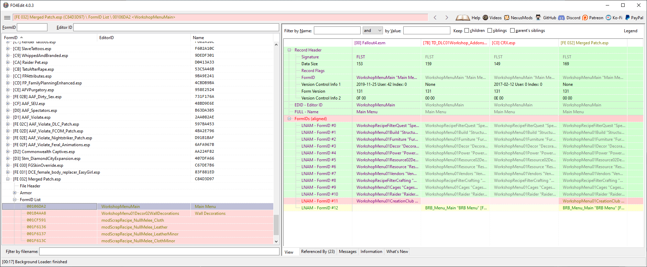Collapse Merged Patch.esp tree node

[x=8, y=179]
